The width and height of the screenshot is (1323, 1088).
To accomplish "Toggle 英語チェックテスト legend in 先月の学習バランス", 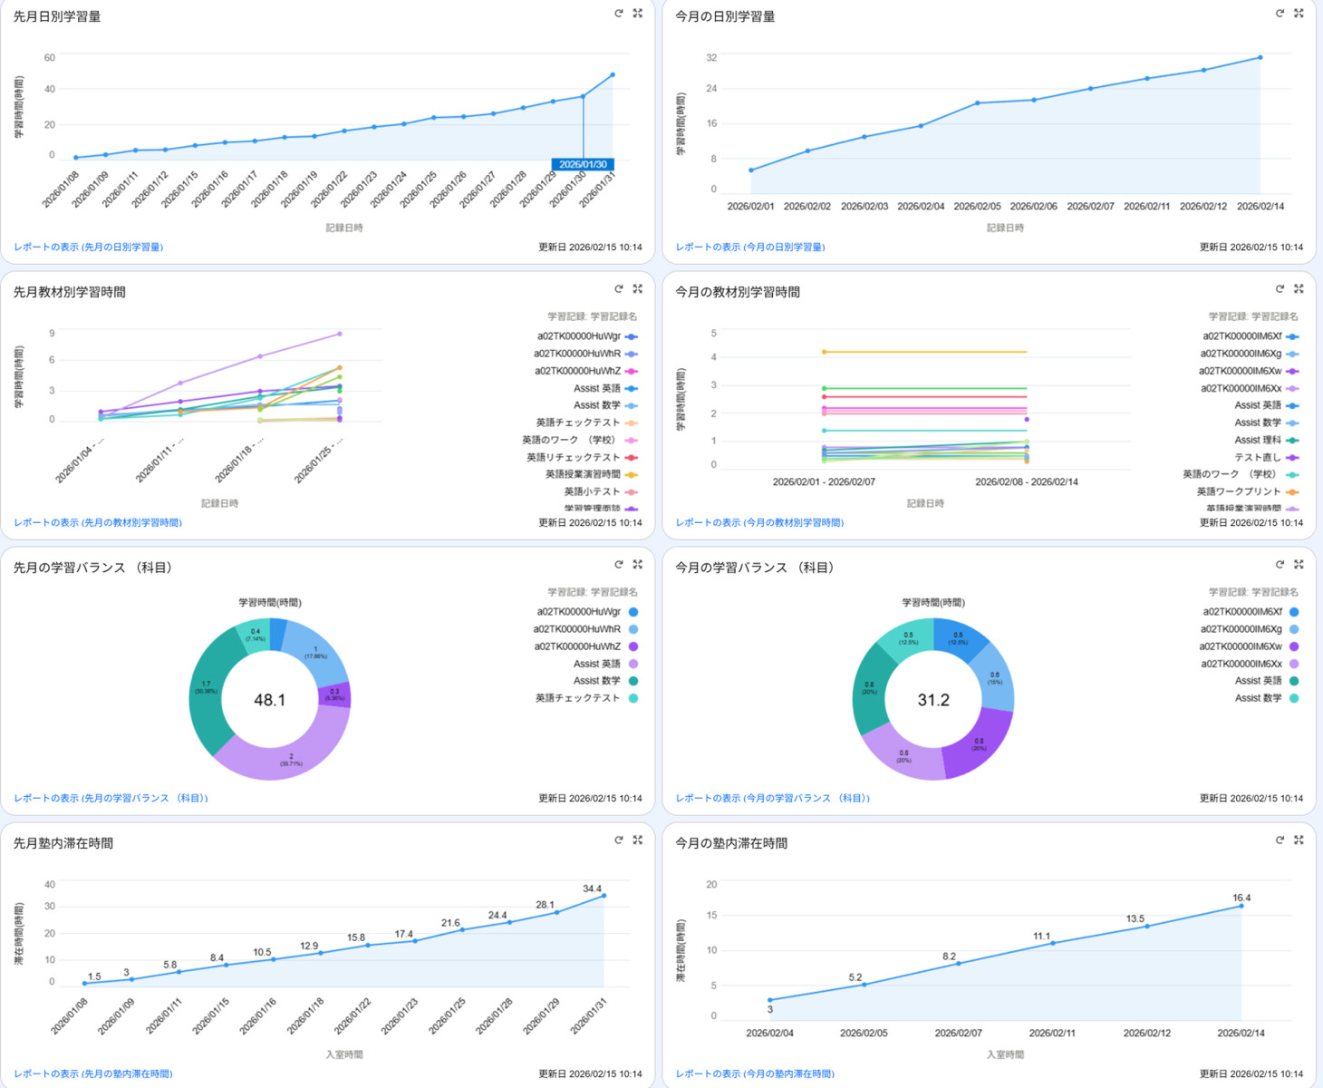I will pos(577,698).
